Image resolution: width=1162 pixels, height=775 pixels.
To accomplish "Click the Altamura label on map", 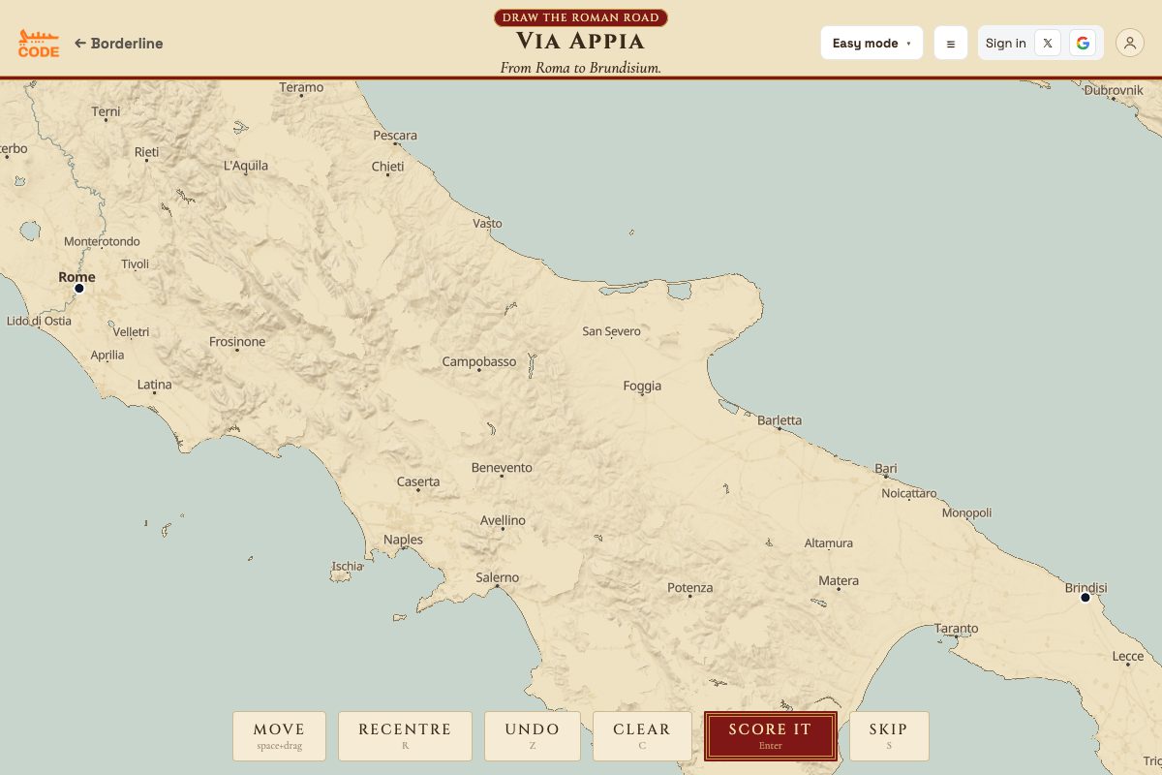I will [829, 543].
